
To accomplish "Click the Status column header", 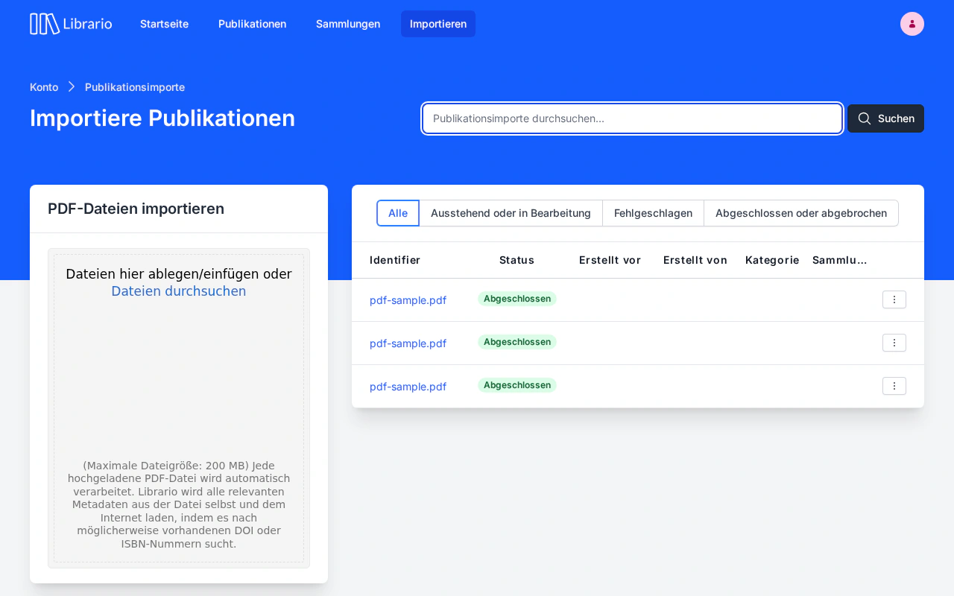I will [x=517, y=260].
